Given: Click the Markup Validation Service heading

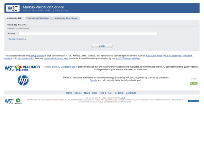Looking at the screenshot, I should 44,7.
